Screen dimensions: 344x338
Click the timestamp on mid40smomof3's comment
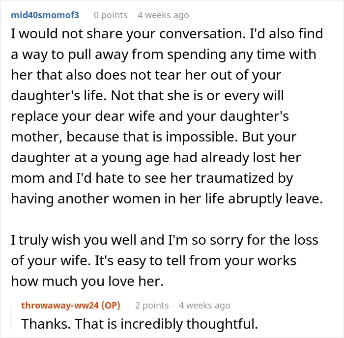tap(163, 15)
